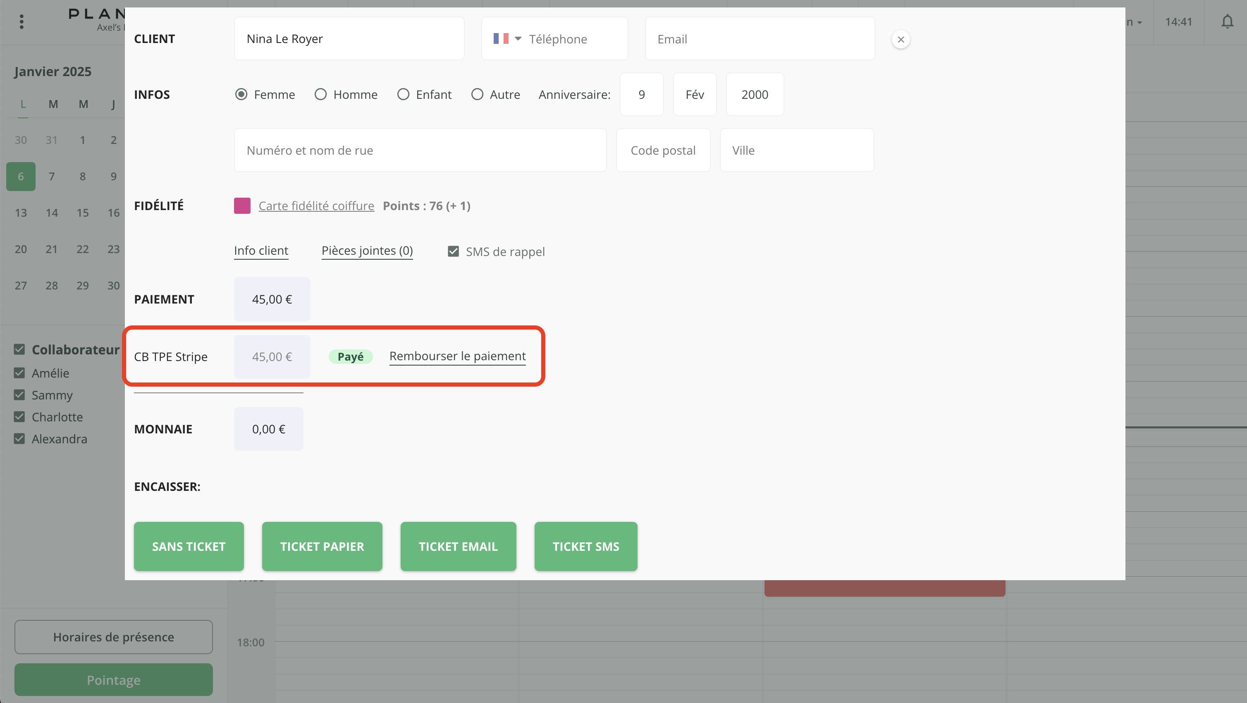The image size is (1247, 703).
Task: Click the notification bell icon
Action: [1227, 22]
